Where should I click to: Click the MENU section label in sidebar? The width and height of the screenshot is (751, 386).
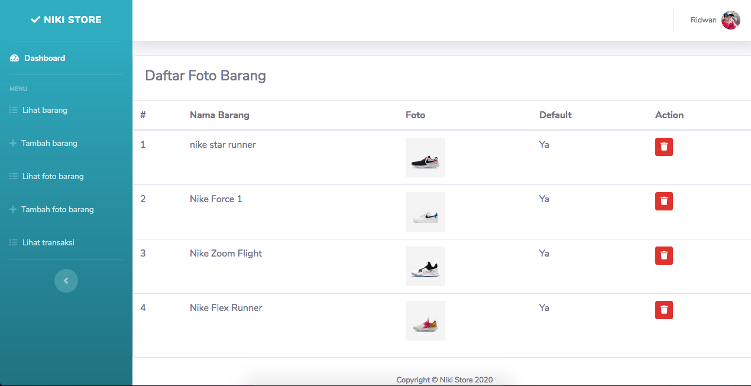click(x=18, y=89)
